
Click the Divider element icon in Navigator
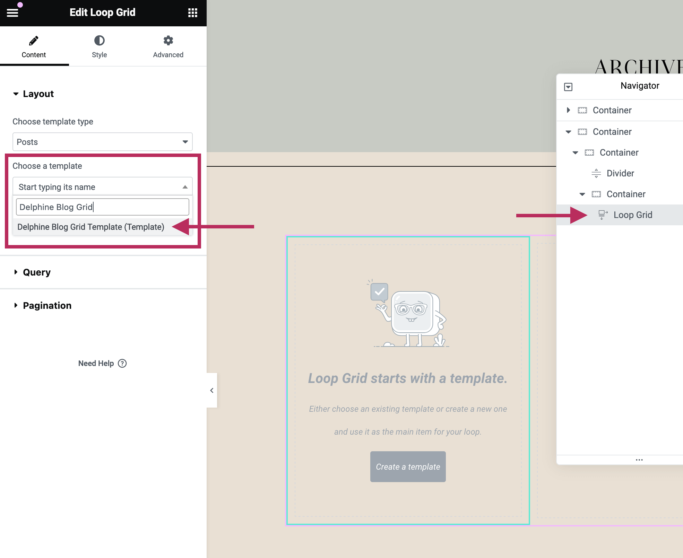(x=596, y=173)
